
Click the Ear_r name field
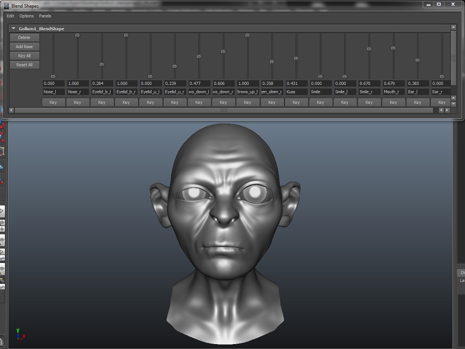(441, 92)
